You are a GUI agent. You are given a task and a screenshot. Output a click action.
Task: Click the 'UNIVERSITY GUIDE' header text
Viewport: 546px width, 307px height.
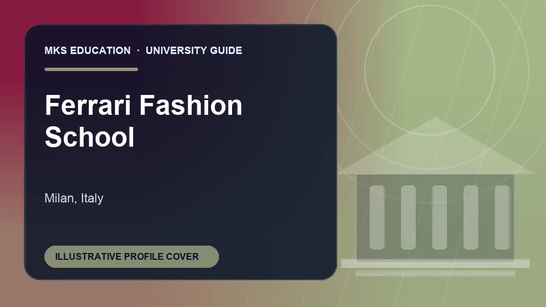tap(194, 51)
